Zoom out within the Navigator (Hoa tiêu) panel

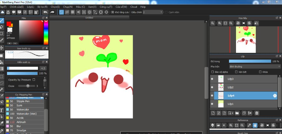(x=231, y=23)
